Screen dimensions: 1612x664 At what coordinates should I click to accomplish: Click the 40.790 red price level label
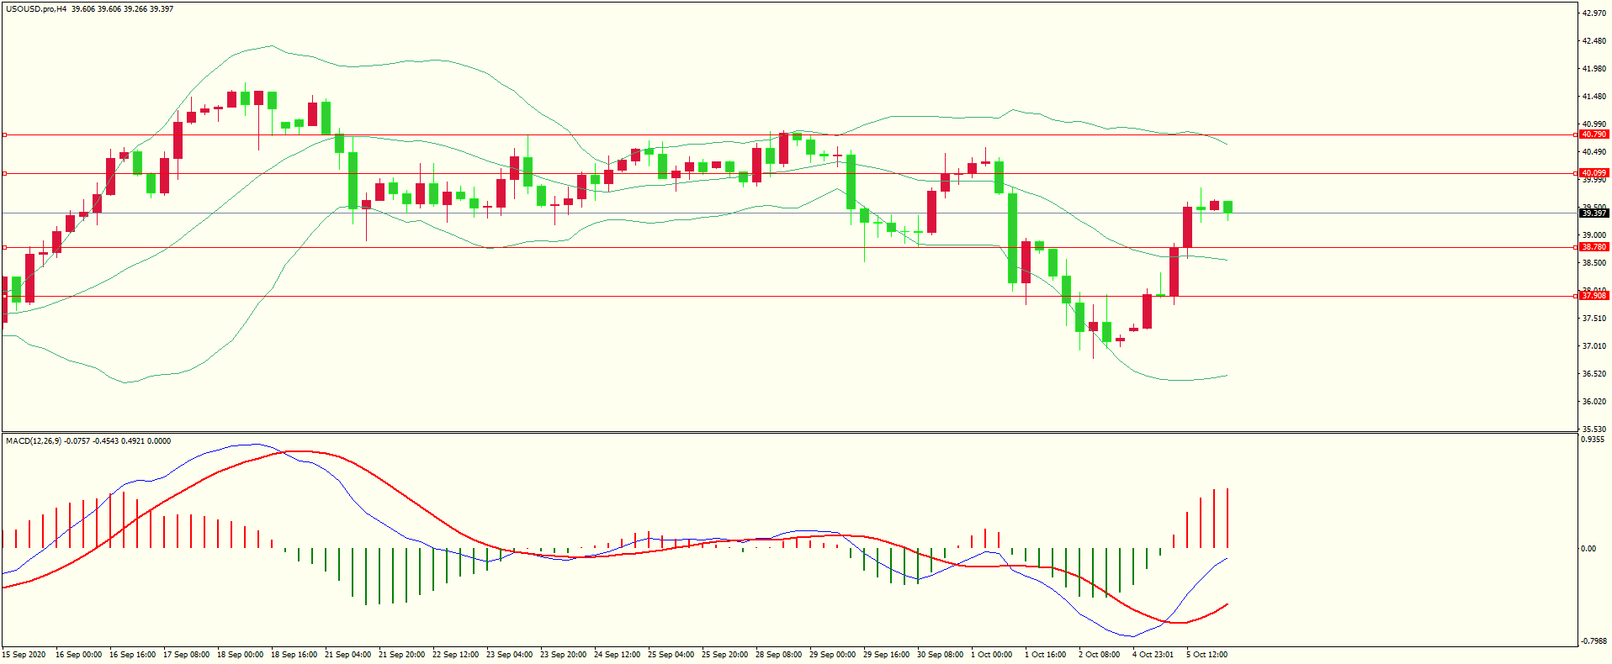pos(1593,134)
